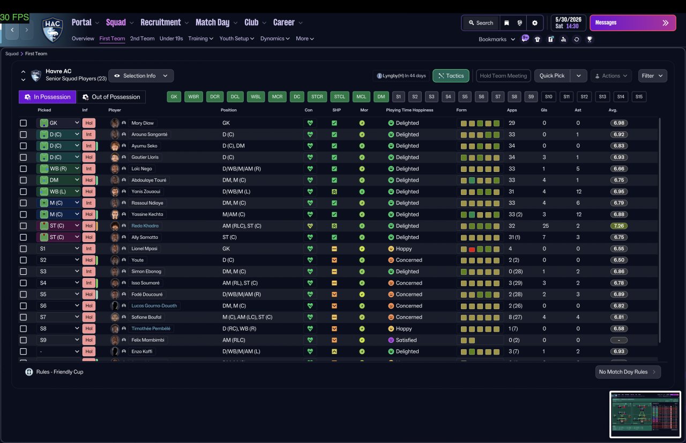Click the Havre AC small badge in panel header

pyautogui.click(x=36, y=76)
